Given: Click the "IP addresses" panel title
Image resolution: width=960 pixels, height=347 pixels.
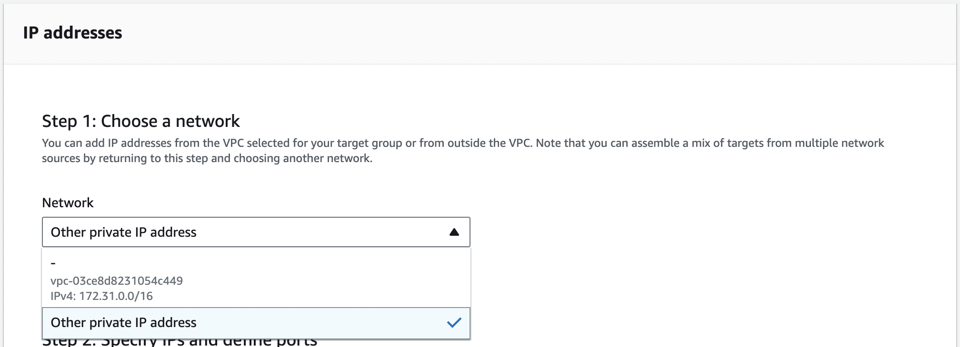Looking at the screenshot, I should [x=72, y=33].
